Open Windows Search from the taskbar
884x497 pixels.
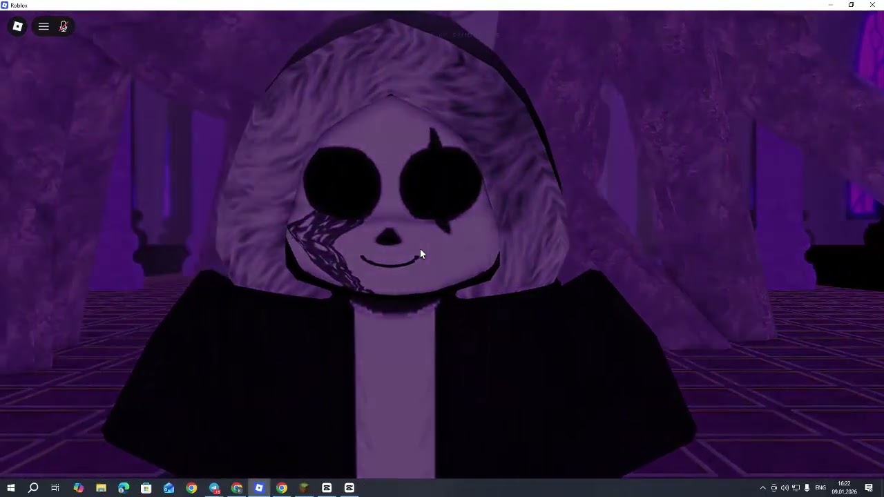pyautogui.click(x=33, y=488)
